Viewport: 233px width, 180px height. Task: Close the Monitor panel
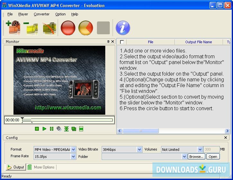pyautogui.click(x=113, y=42)
